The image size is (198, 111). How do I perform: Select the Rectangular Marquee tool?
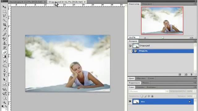[x=4, y=11]
